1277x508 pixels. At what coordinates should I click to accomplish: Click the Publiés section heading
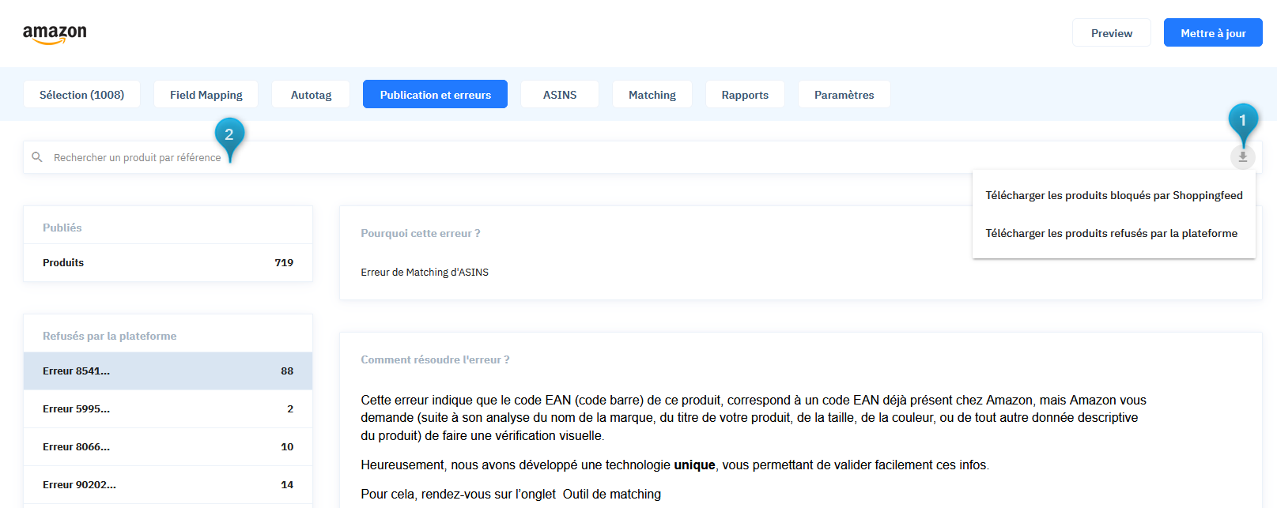coord(62,228)
